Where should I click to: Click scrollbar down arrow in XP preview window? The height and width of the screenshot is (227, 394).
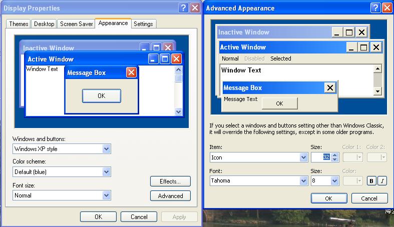[178, 111]
